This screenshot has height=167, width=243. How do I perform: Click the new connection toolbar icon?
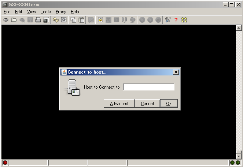6,20
